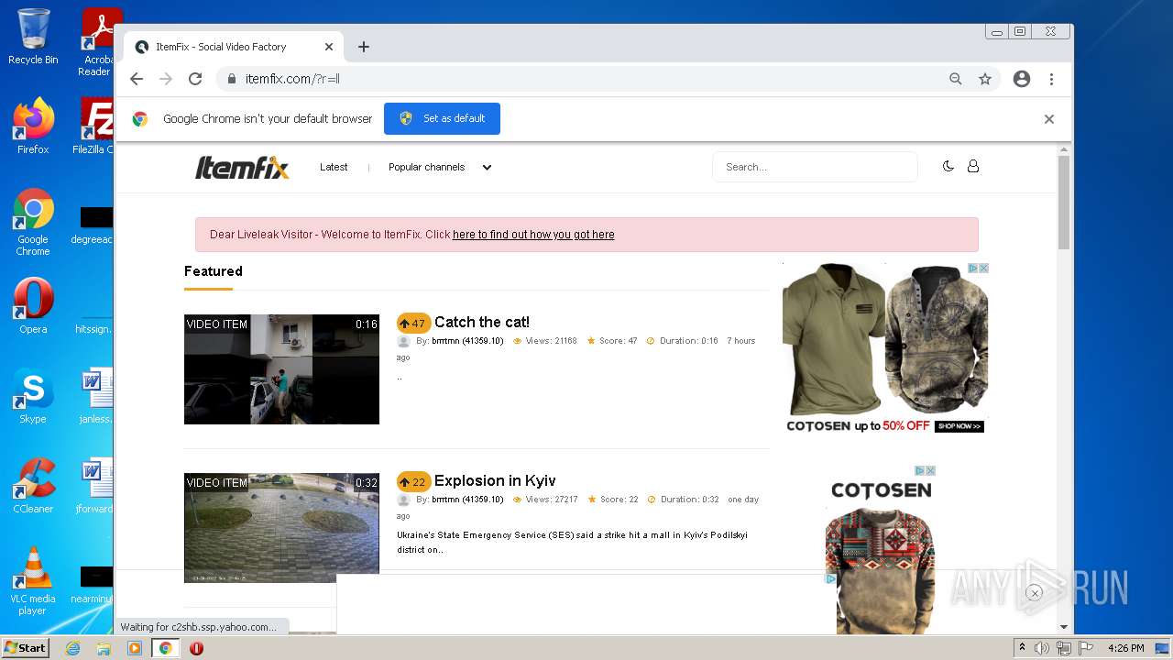This screenshot has width=1173, height=660.
Task: Open the user account icon
Action: (x=973, y=166)
